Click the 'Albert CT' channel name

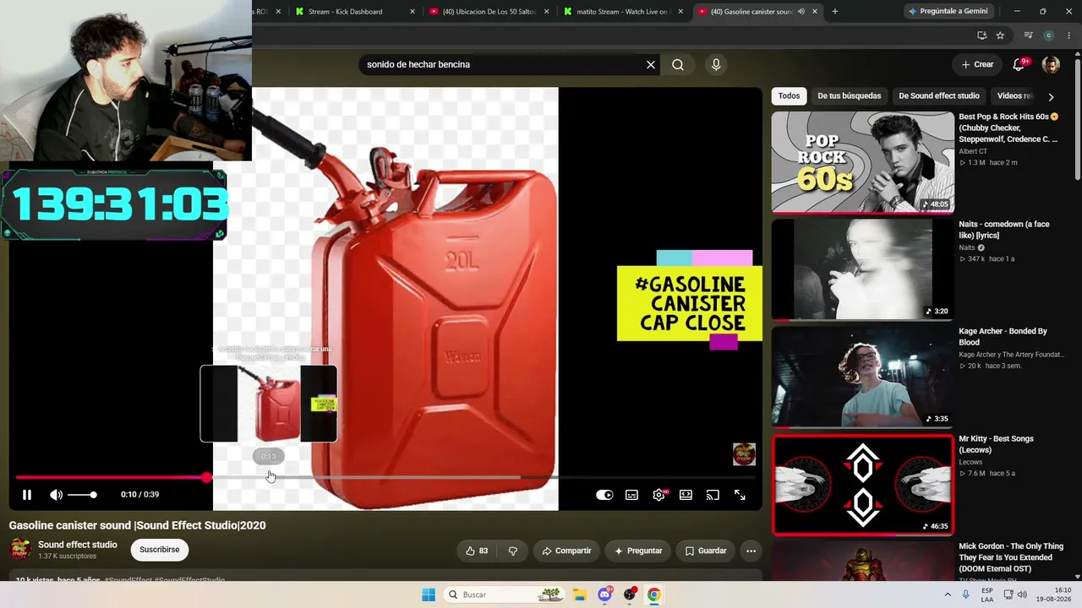973,151
